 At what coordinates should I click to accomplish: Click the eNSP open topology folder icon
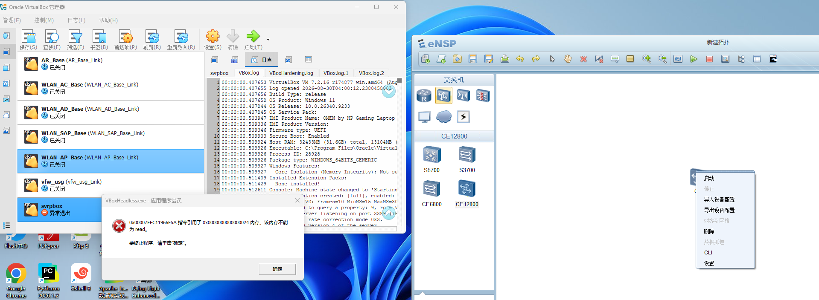457,59
